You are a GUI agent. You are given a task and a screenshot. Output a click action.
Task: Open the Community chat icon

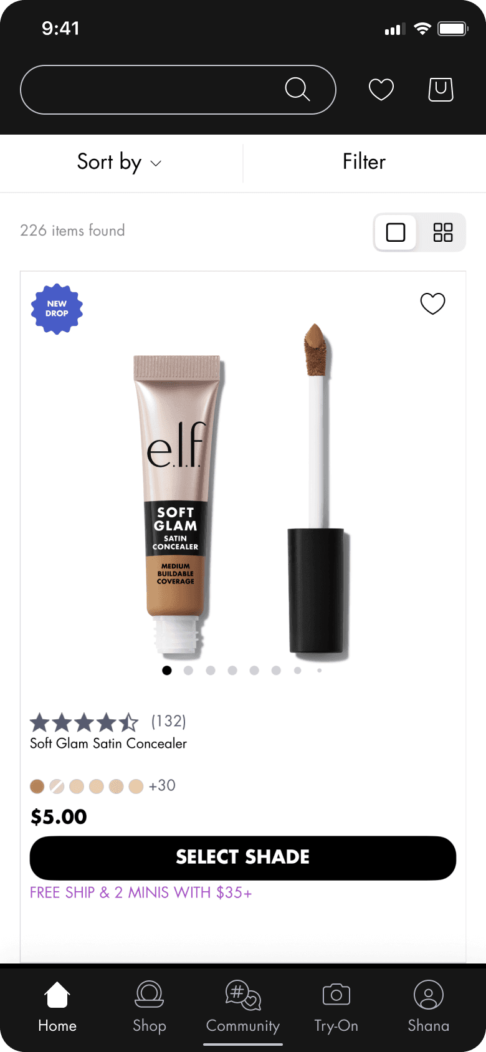(x=243, y=995)
